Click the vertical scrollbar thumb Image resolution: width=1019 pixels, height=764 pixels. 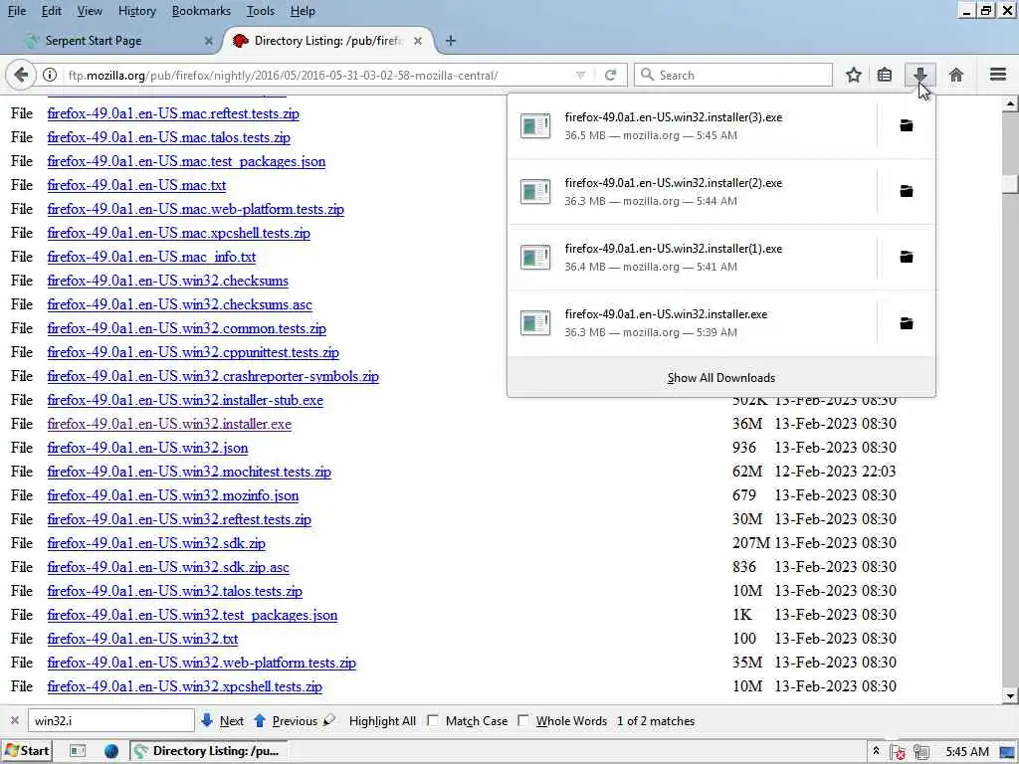click(1009, 184)
